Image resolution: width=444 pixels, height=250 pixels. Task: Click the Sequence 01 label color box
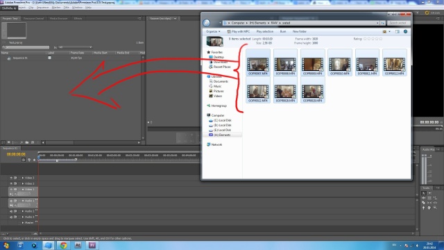tap(49, 58)
